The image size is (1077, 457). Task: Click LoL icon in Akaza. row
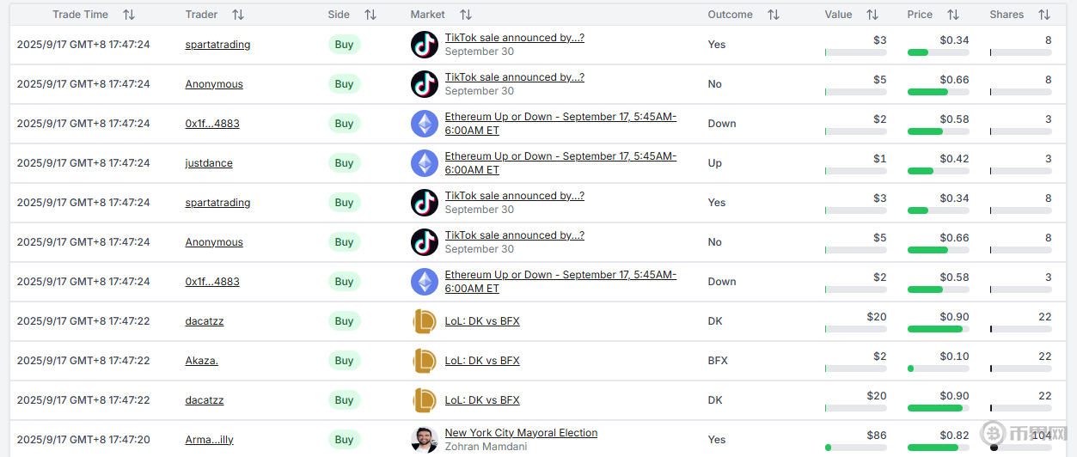425,361
